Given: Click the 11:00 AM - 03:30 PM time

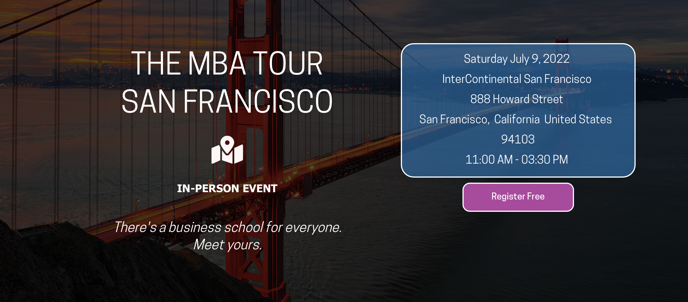Looking at the screenshot, I should [x=517, y=160].
